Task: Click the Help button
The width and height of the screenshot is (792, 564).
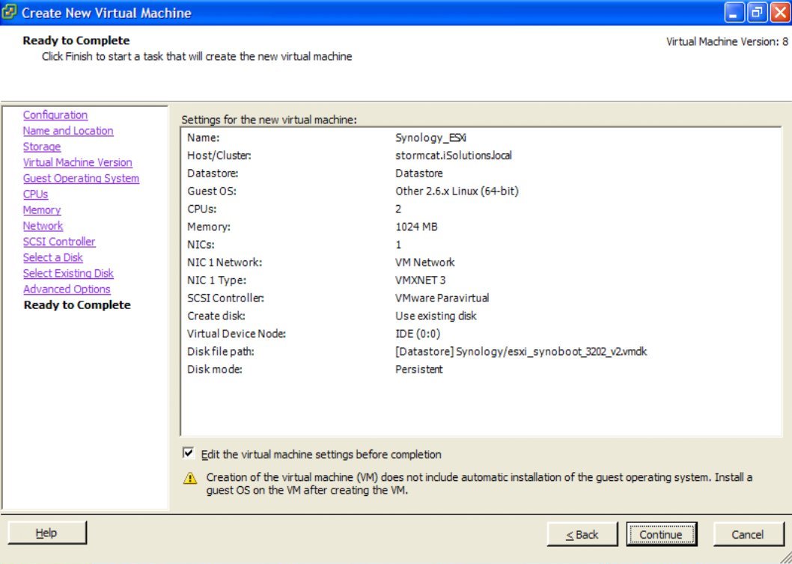Action: (x=47, y=533)
